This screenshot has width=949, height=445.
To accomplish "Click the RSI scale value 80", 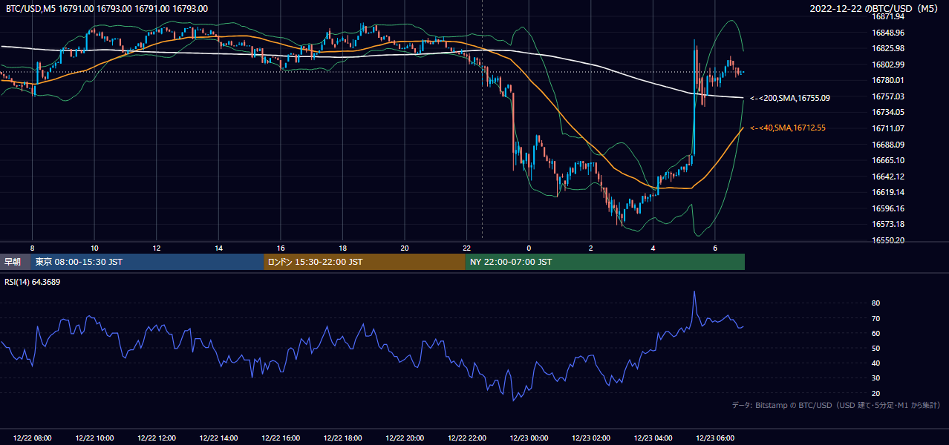I will [x=876, y=303].
